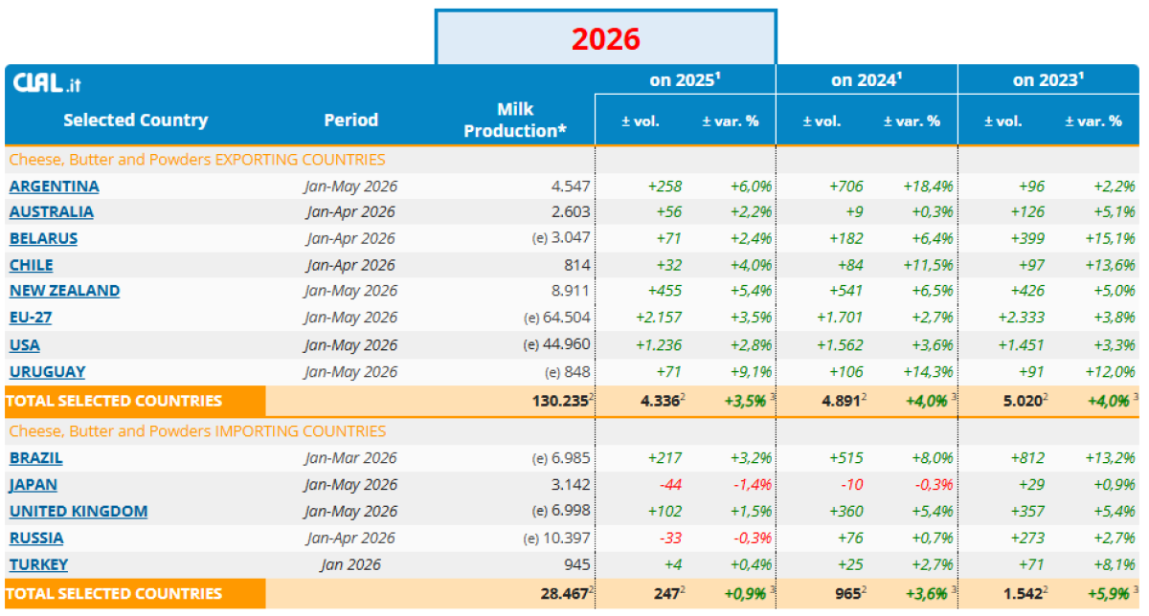Open the USA country link

point(25,344)
